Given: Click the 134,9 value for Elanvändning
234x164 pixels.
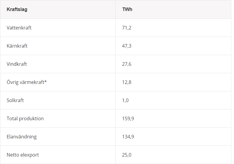Looking at the screenshot, I should pos(128,137).
